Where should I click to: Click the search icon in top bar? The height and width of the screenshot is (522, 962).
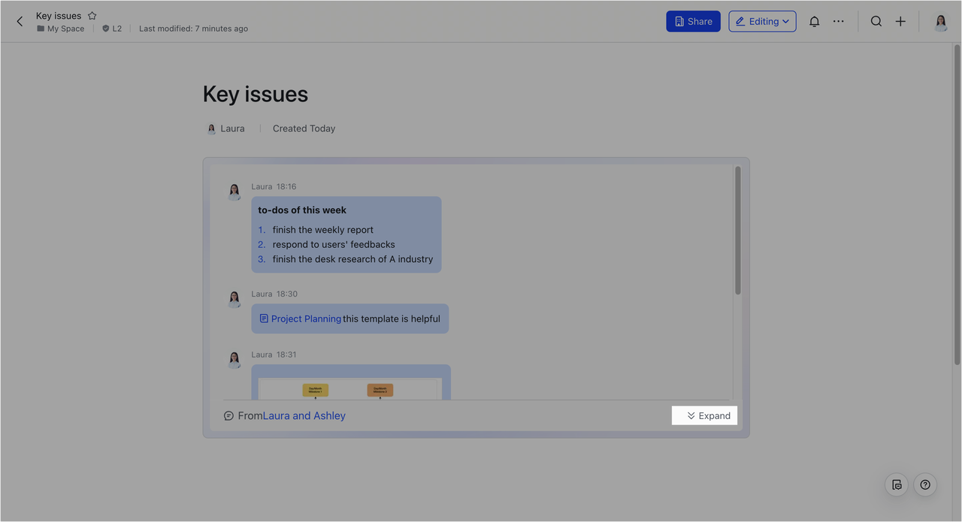coord(876,21)
